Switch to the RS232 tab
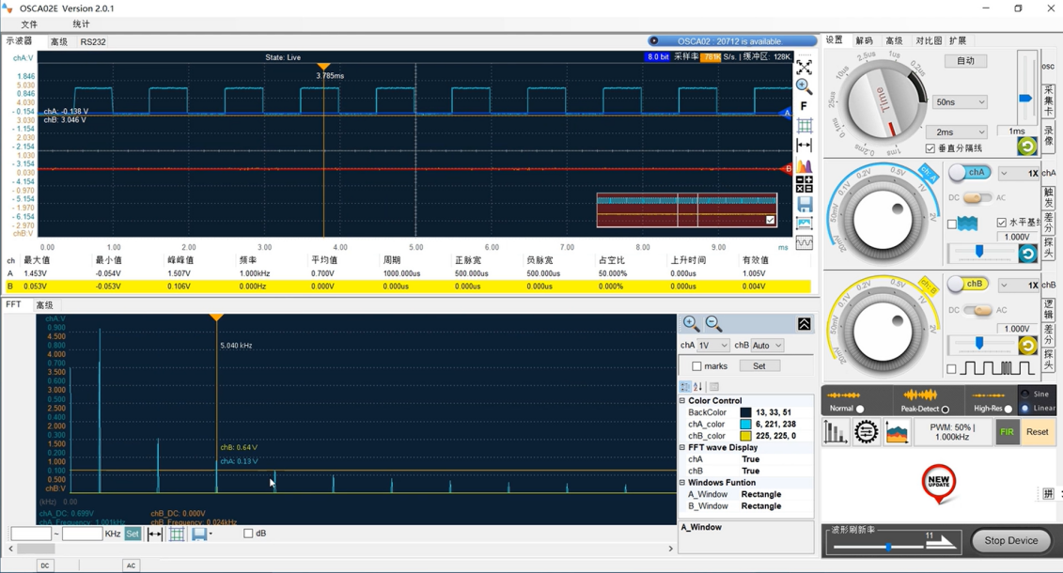 pyautogui.click(x=93, y=42)
